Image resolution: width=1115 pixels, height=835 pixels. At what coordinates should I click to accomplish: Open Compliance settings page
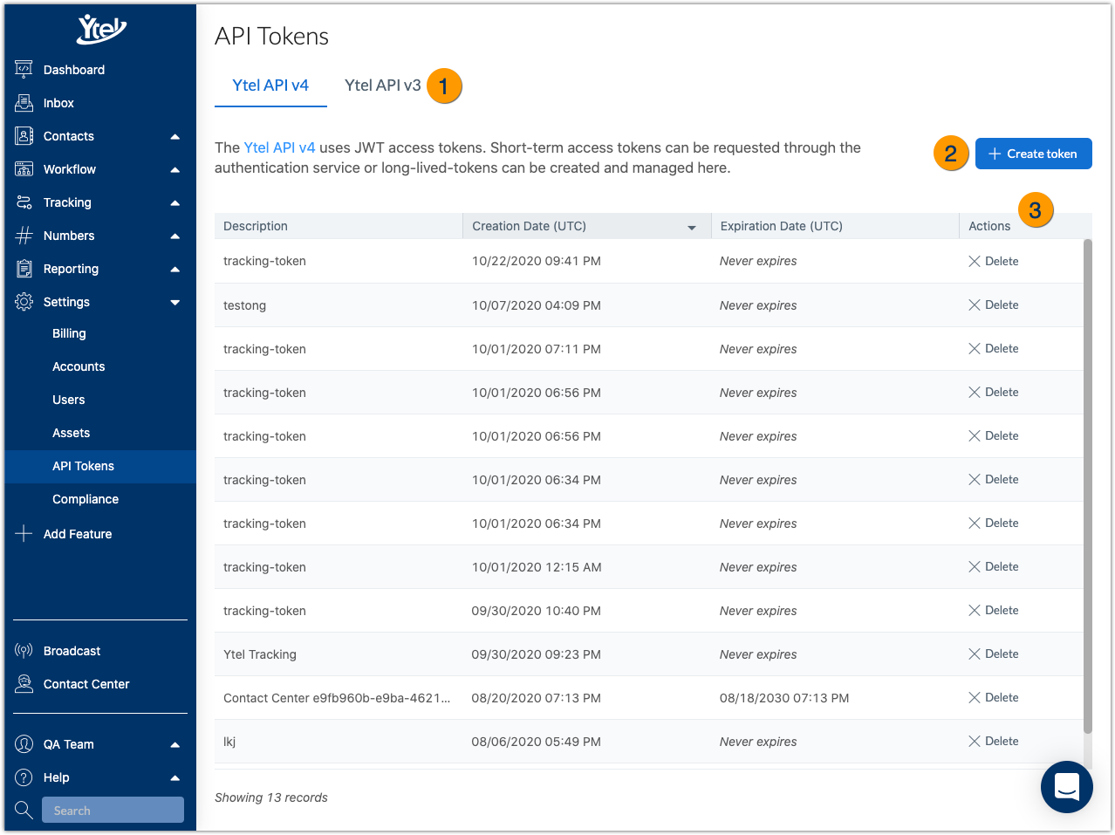(x=86, y=499)
